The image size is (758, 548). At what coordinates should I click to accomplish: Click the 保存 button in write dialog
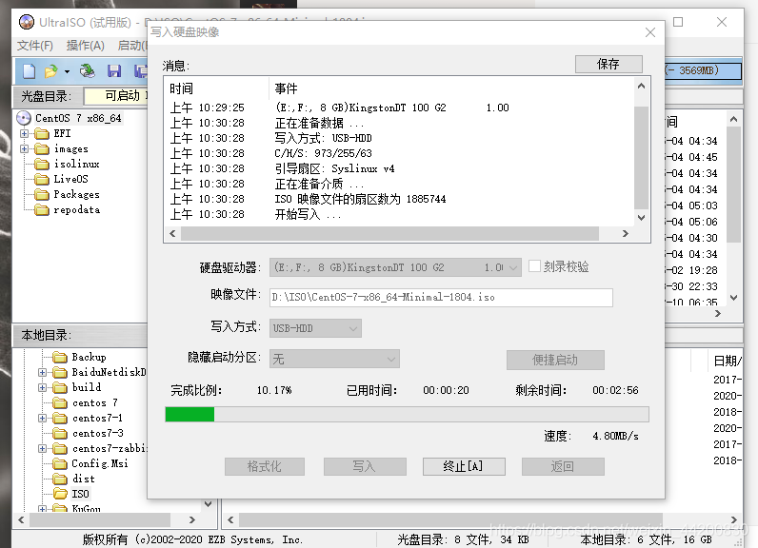[608, 64]
